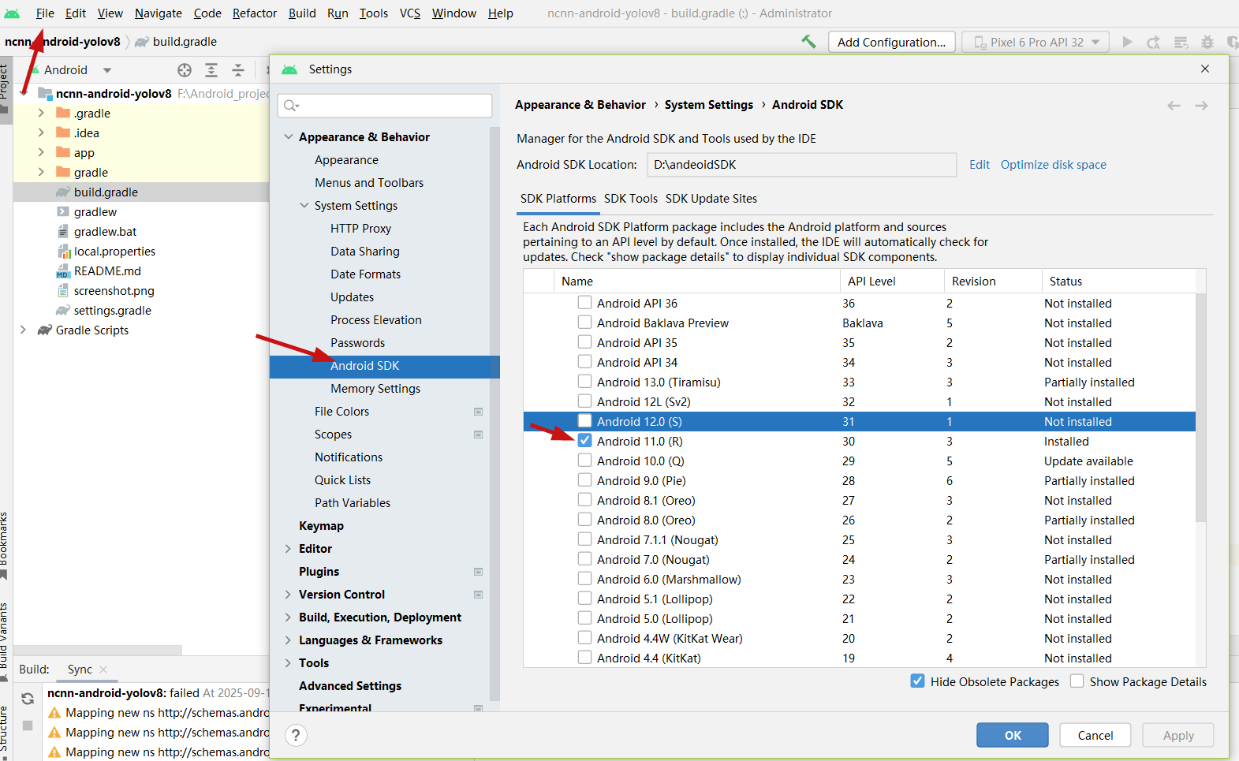Check the Android Baklava Preview checkbox
1239x761 pixels.
click(x=584, y=323)
